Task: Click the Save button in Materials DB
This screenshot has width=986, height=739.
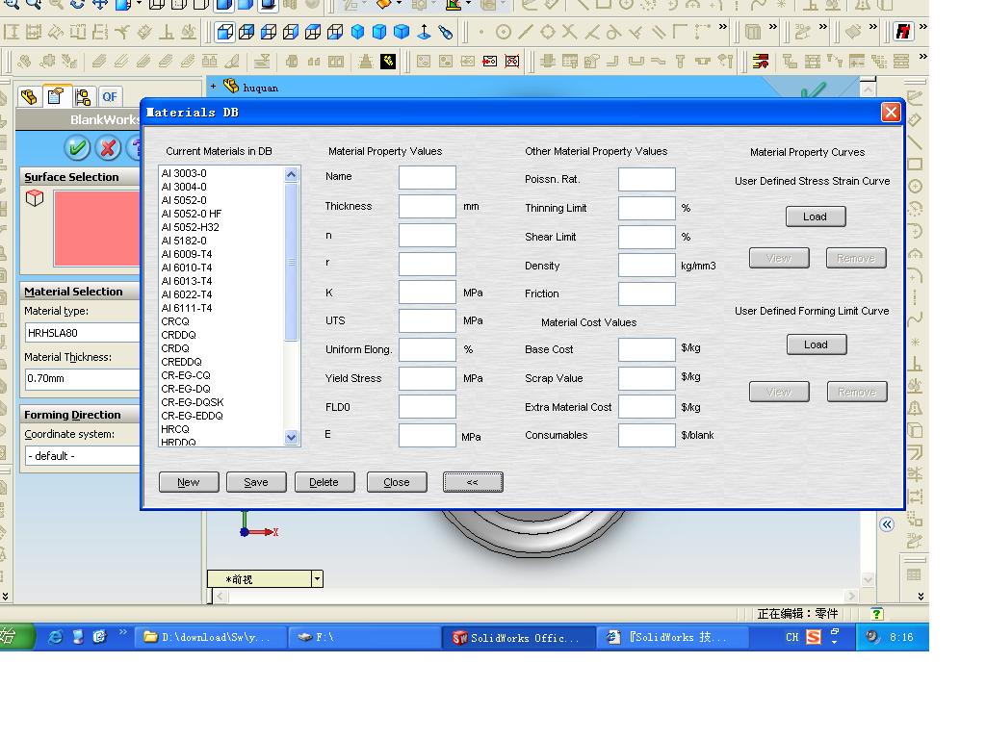Action: coord(256,482)
